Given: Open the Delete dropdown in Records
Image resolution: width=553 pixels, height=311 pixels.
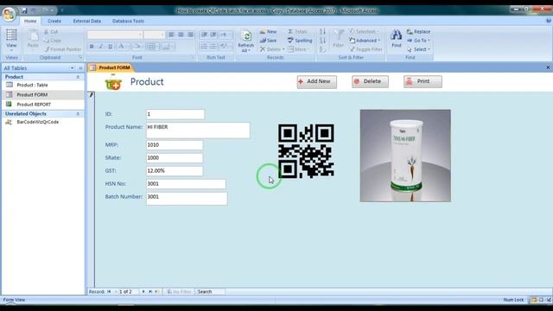Looking at the screenshot, I should click(x=283, y=50).
